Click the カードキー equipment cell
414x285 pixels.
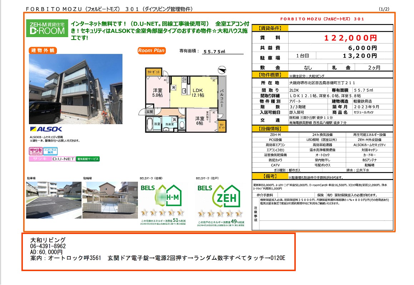click(369, 155)
